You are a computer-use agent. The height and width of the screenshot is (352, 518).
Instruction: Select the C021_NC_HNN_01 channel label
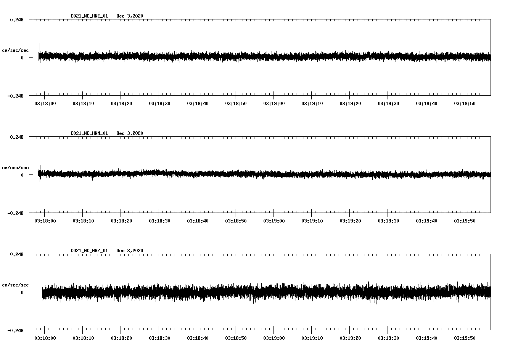click(88, 133)
